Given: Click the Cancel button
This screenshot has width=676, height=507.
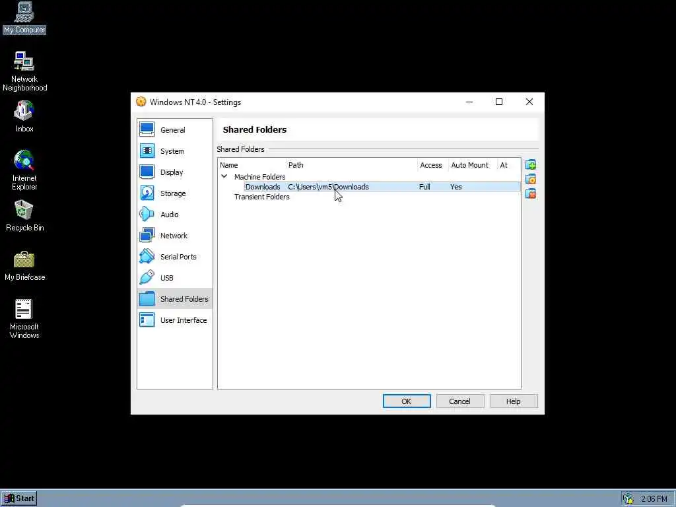Looking at the screenshot, I should point(460,401).
